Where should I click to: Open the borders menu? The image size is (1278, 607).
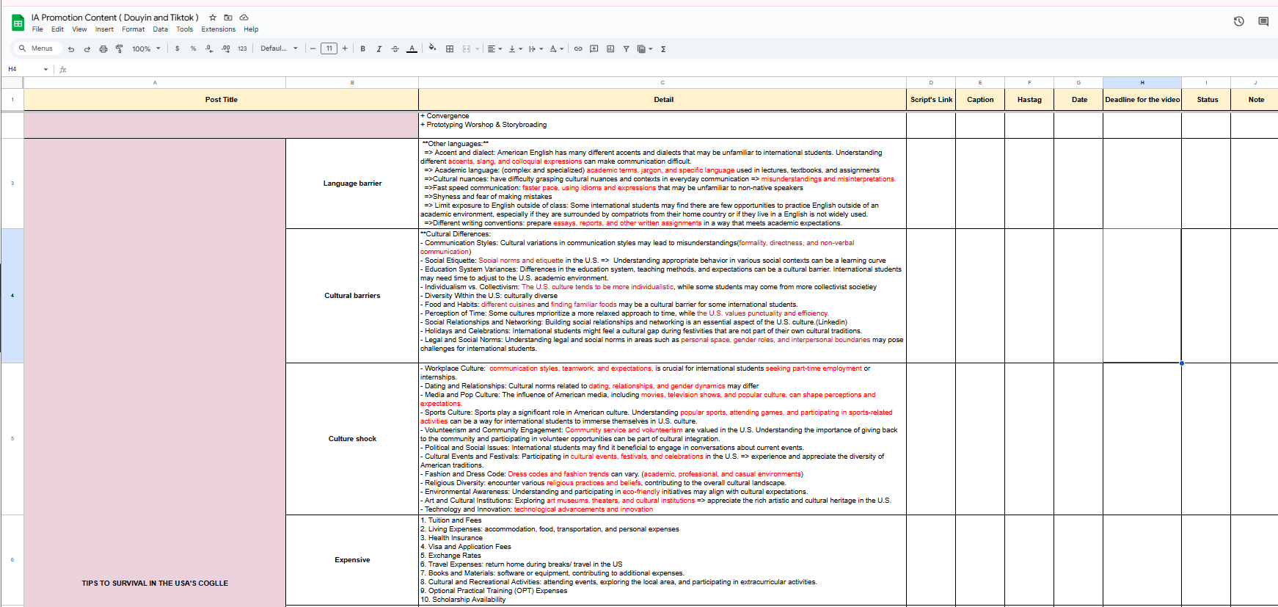coord(450,49)
